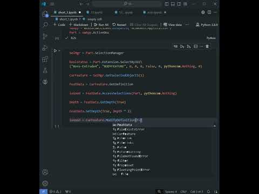The image size is (259, 194).
Task: Toggle the bottom panel layout icon
Action: [173, 4]
